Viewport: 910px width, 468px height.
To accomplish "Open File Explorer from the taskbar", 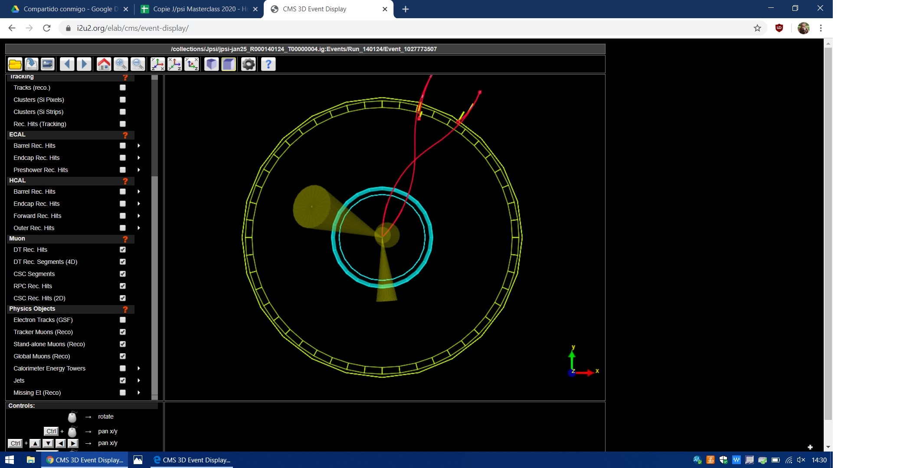I will click(x=30, y=460).
